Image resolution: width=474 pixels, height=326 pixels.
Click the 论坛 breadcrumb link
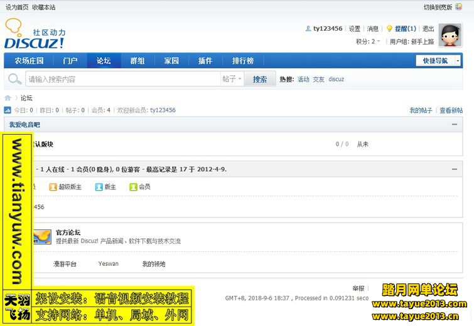point(26,98)
